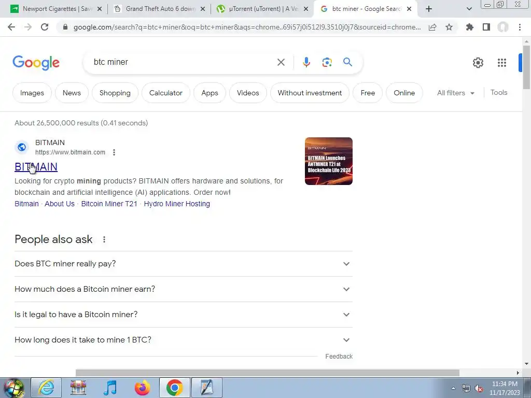The height and width of the screenshot is (398, 531).
Task: Launch Internet Explorer from the taskbar
Action: pyautogui.click(x=46, y=388)
